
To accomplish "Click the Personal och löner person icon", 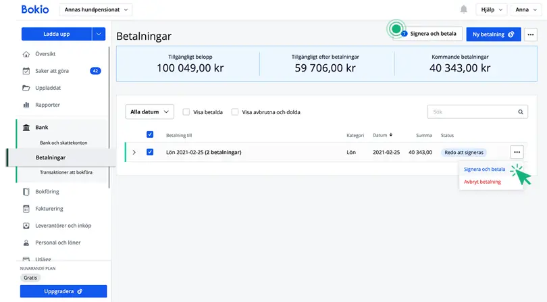I will [x=26, y=243].
